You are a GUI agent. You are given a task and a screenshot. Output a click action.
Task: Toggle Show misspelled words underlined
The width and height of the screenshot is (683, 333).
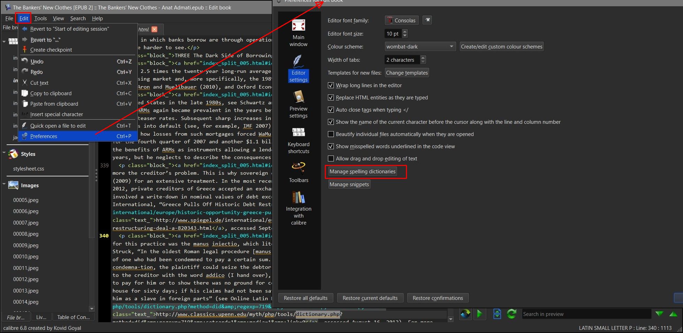(x=331, y=146)
